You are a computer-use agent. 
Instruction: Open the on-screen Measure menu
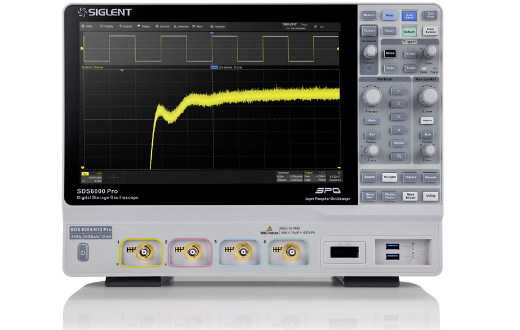tap(181, 26)
